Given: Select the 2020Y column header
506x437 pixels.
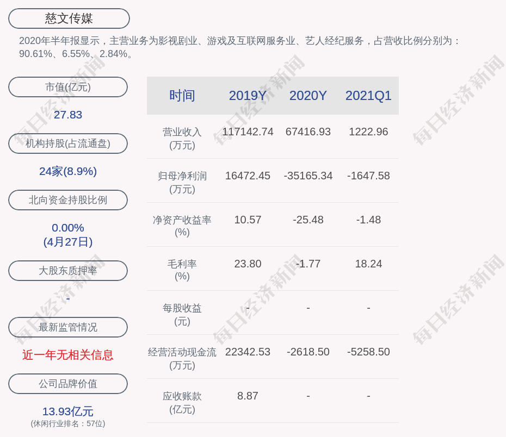Looking at the screenshot, I should [308, 96].
